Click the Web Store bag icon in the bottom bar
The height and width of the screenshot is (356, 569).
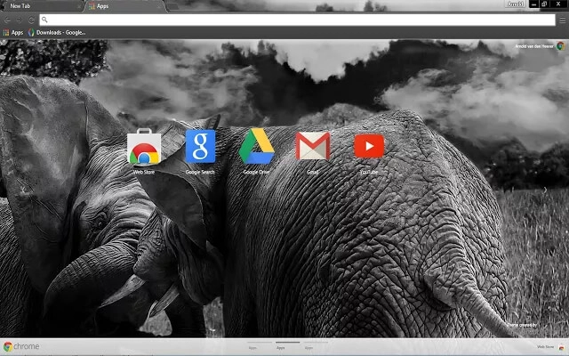561,347
